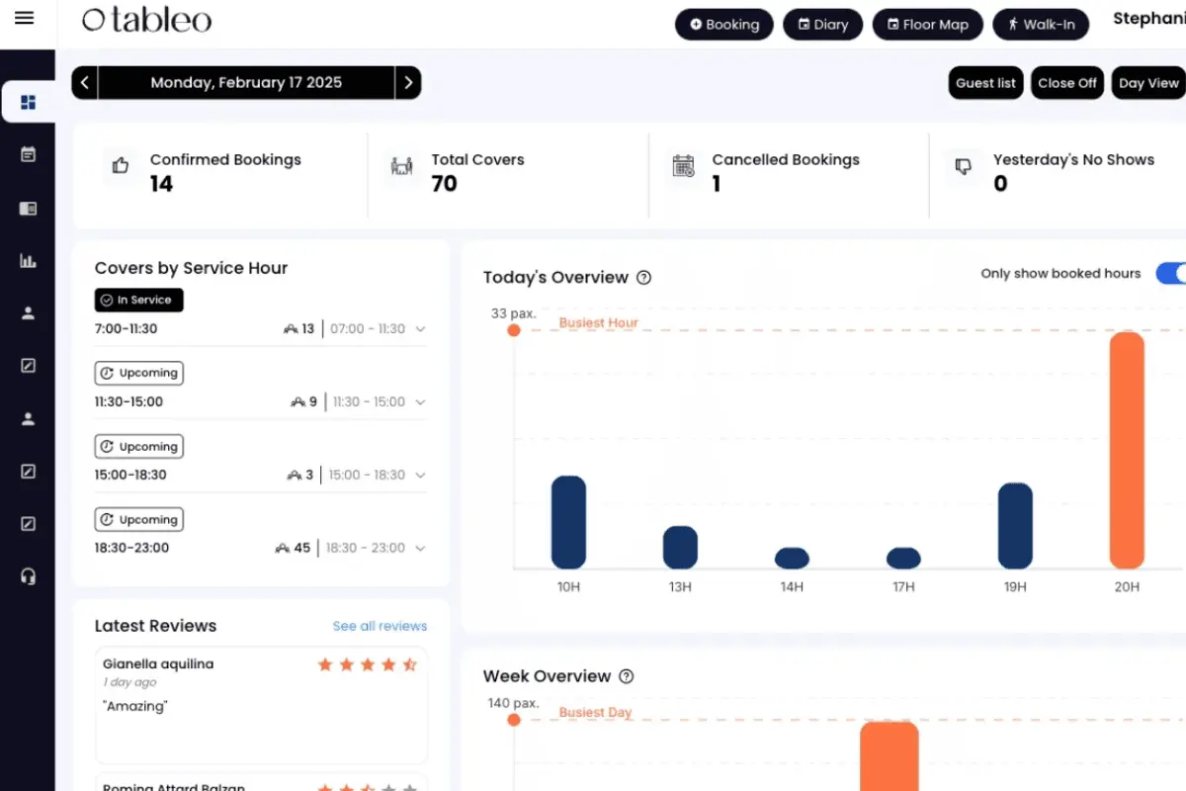
Task: Click the 140 pax. axis label
Action: click(513, 704)
